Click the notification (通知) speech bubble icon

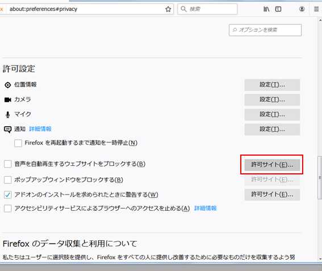(7, 130)
